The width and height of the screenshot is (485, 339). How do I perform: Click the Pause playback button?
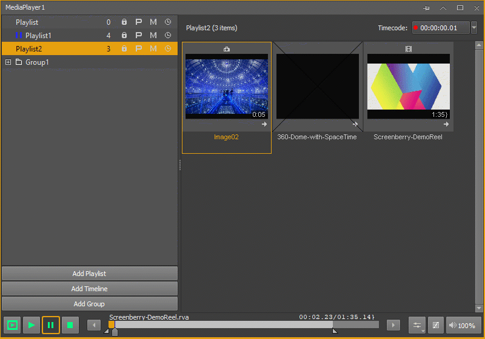[51, 325]
